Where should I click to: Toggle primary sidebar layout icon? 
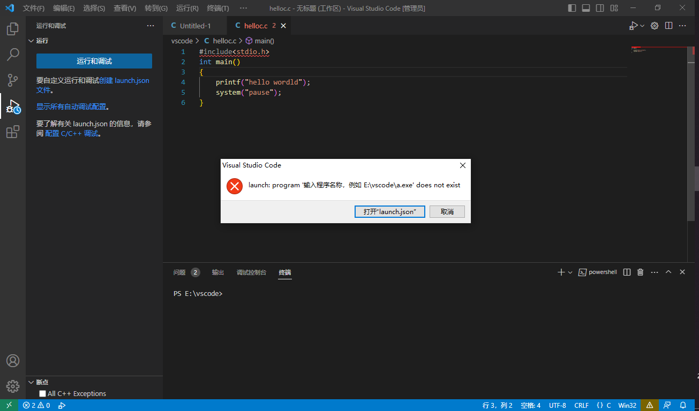pyautogui.click(x=572, y=8)
